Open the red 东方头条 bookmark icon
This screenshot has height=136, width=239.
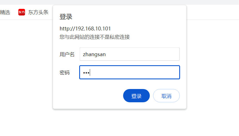[x=22, y=12]
